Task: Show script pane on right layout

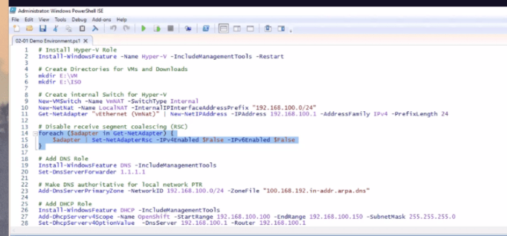Action: point(237,28)
